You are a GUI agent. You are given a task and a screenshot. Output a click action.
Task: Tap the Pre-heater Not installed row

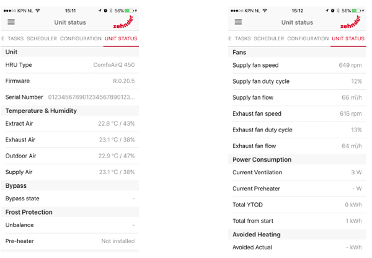[x=69, y=241]
